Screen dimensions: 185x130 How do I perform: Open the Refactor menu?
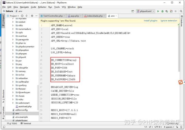pos(42,7)
